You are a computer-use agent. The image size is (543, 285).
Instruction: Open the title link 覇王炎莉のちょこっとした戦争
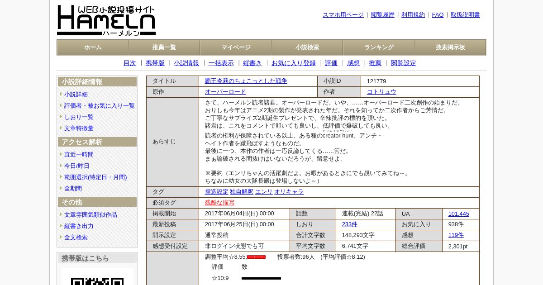pyautogui.click(x=246, y=81)
